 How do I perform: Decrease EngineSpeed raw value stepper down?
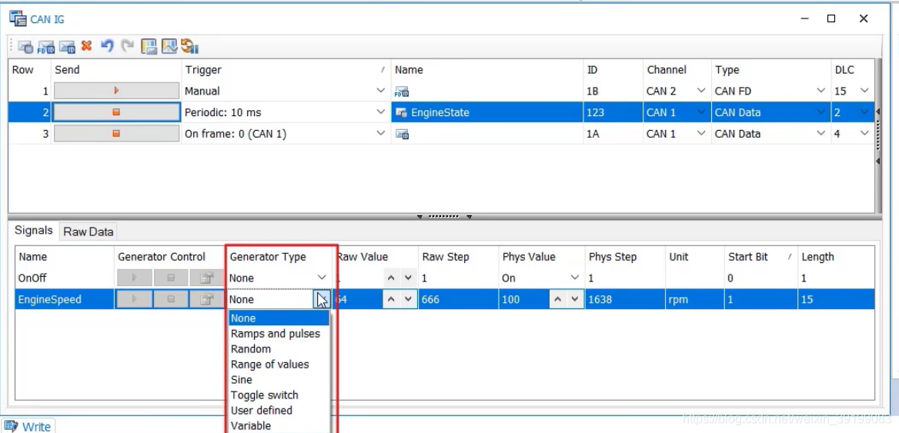(x=408, y=299)
